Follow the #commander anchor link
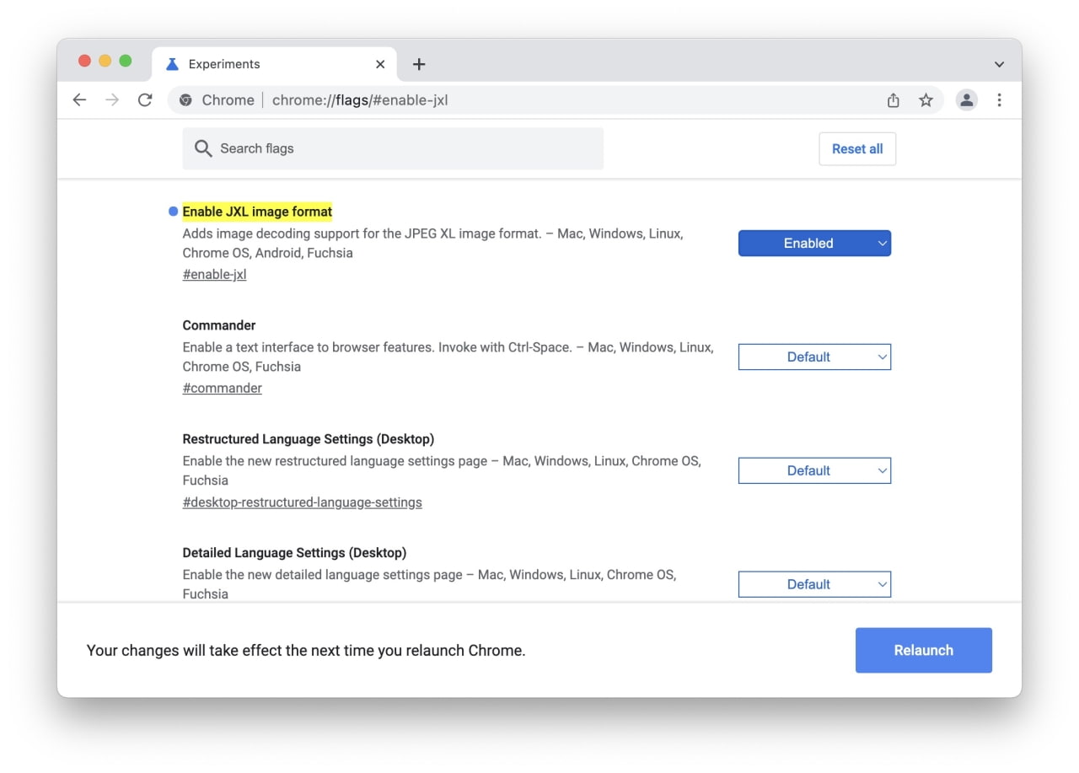The width and height of the screenshot is (1079, 773). click(x=222, y=389)
